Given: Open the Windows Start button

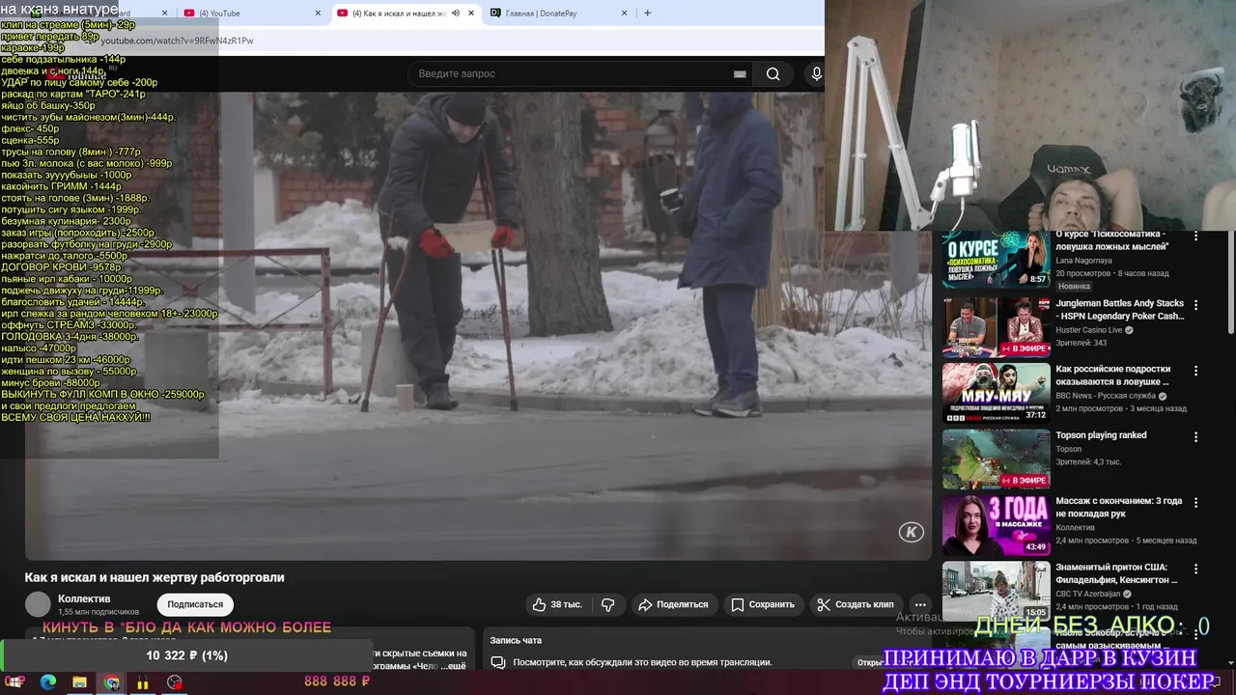Looking at the screenshot, I should point(14,682).
